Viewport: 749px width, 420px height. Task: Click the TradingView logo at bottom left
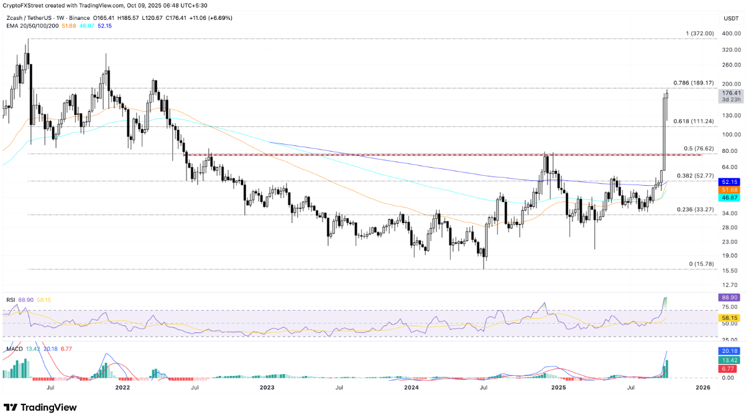pos(39,407)
